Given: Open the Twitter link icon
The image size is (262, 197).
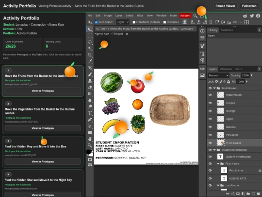Looking at the screenshot, I should tap(252, 16).
